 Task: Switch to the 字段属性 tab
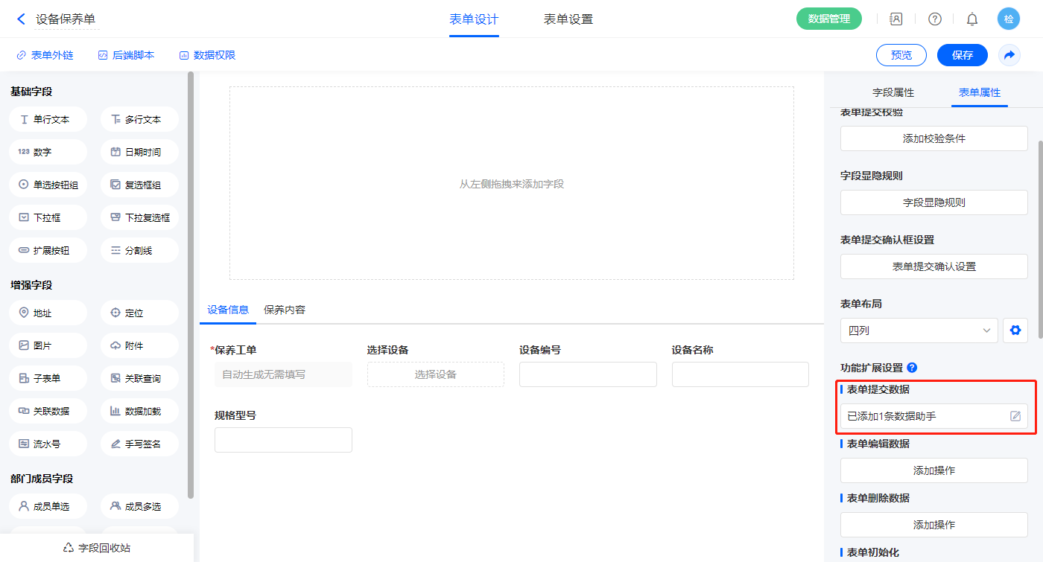click(x=893, y=92)
